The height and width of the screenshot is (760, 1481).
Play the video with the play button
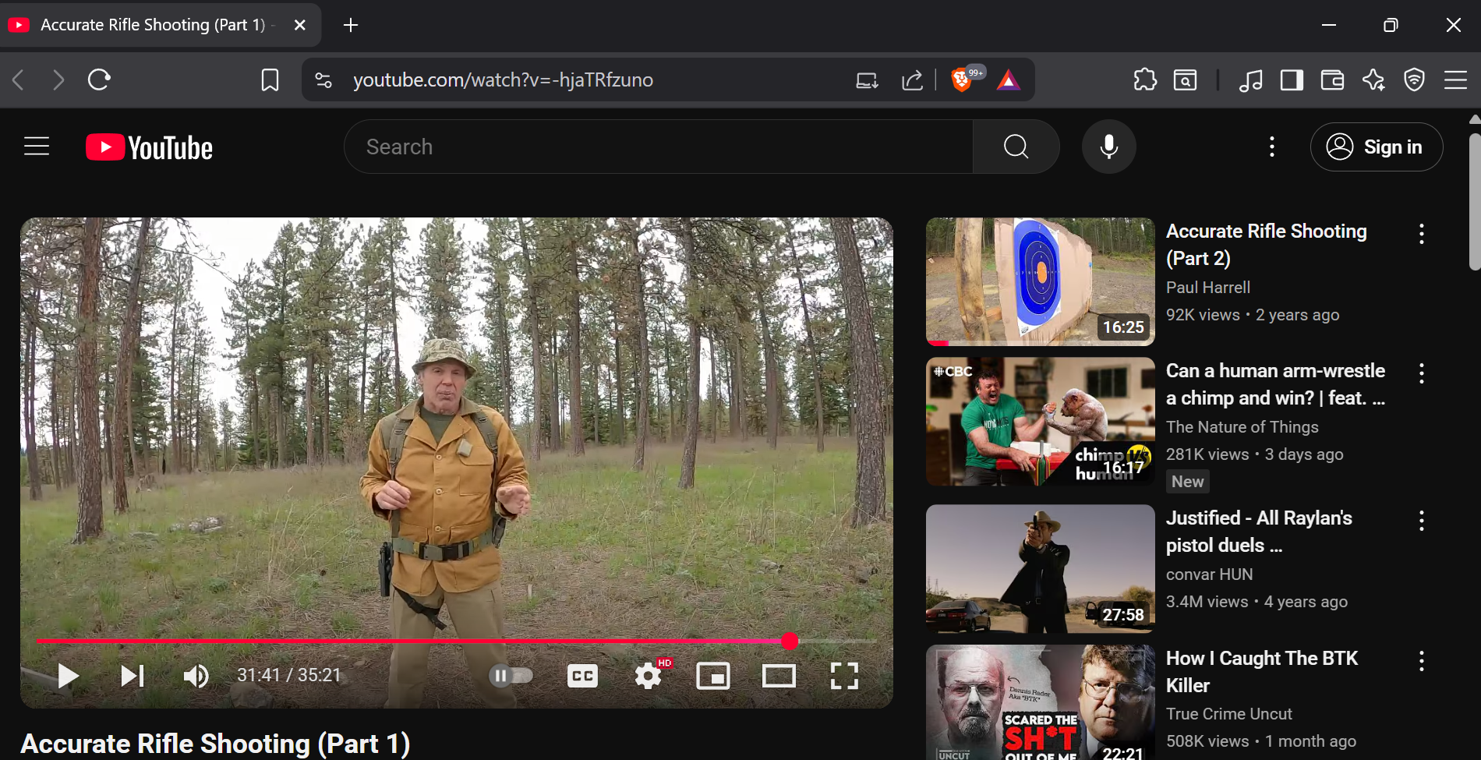[68, 676]
